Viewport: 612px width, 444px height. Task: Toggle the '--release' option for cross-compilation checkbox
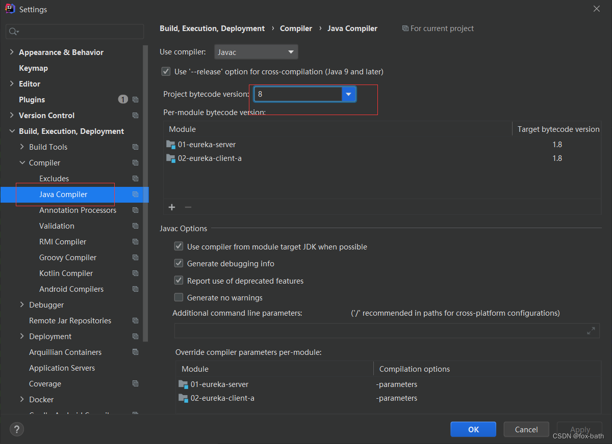tap(166, 72)
